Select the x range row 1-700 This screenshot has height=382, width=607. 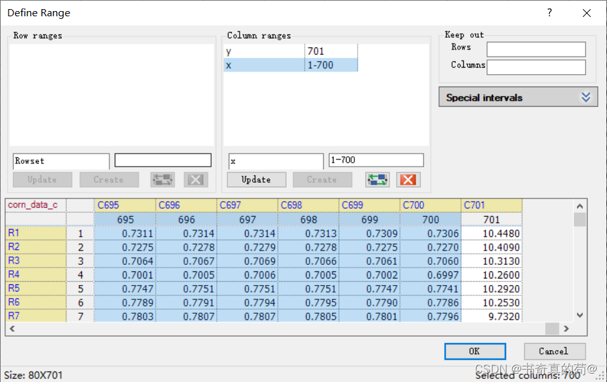(x=290, y=65)
